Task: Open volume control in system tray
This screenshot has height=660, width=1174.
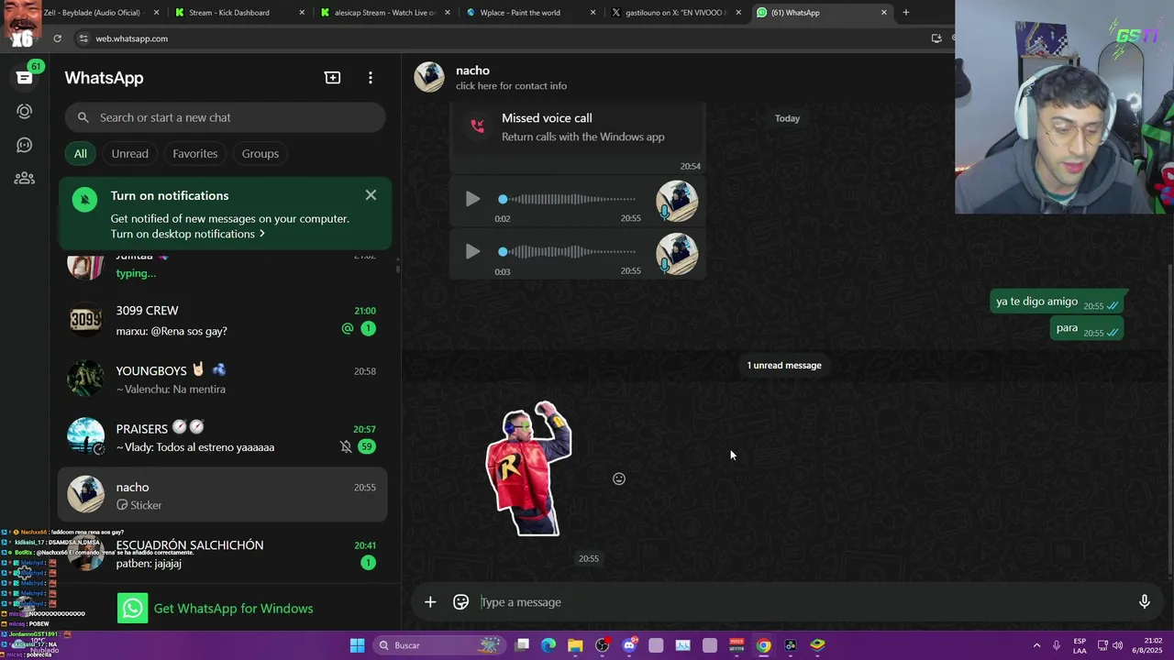Action: point(1117,645)
